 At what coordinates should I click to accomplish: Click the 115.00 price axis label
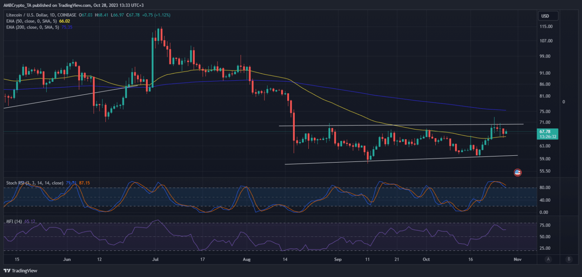coord(547,27)
